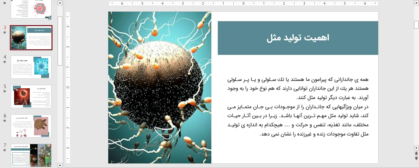The width and height of the screenshot is (419, 168).
Task: Click the main editor scroll-down arrow
Action: click(x=416, y=148)
